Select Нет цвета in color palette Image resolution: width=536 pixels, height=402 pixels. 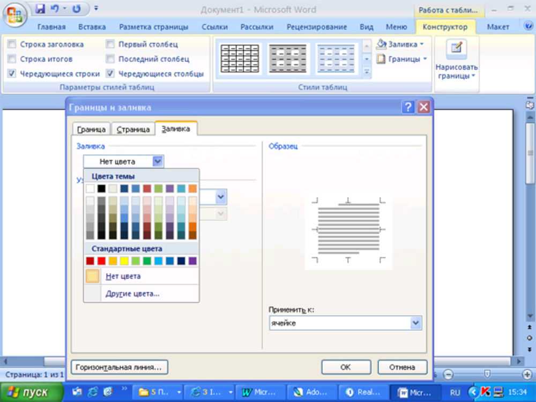[141, 276]
